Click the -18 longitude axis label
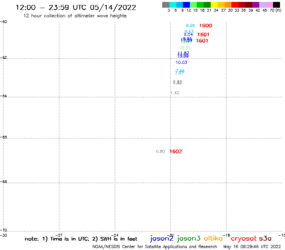This screenshot has width=285, height=250. point(226,235)
